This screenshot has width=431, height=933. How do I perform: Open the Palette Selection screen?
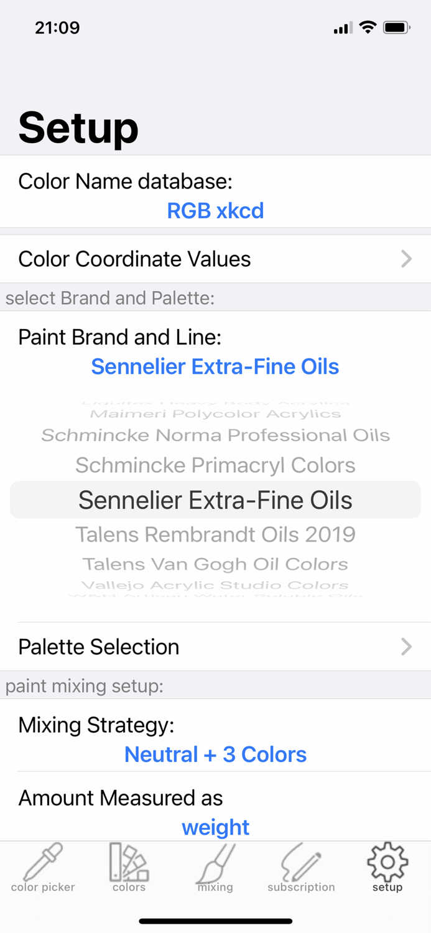point(215,647)
